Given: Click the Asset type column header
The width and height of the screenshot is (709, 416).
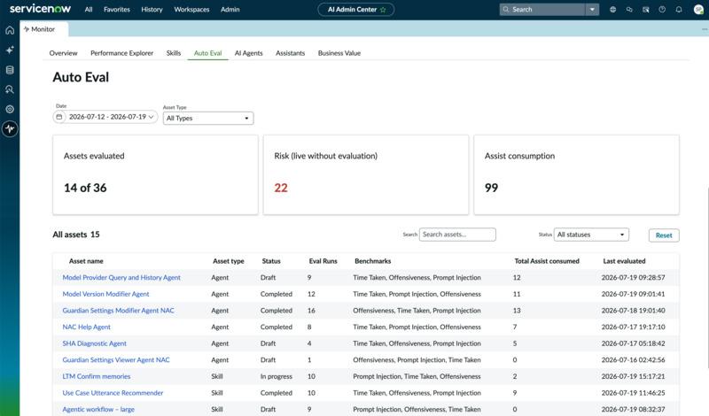Looking at the screenshot, I should (229, 261).
